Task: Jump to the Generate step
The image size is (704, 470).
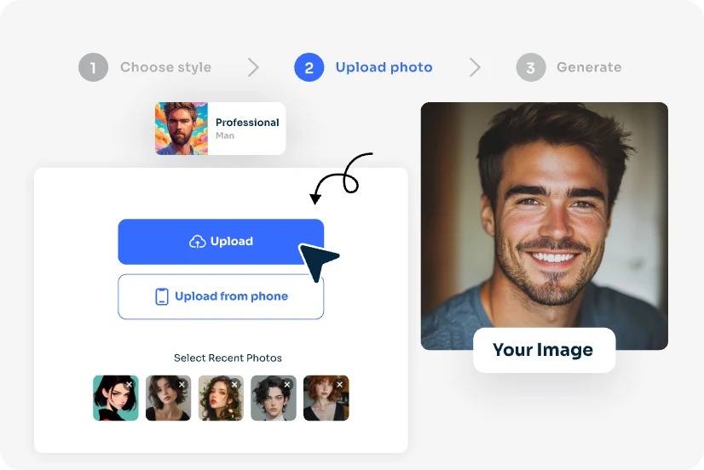Action: [588, 67]
